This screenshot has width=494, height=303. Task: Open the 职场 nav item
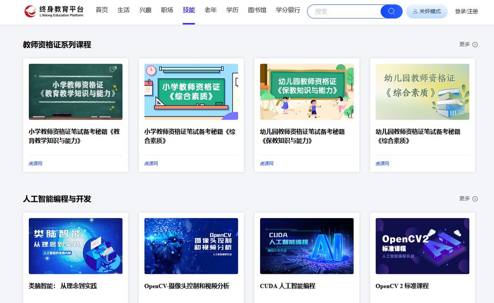tap(167, 10)
